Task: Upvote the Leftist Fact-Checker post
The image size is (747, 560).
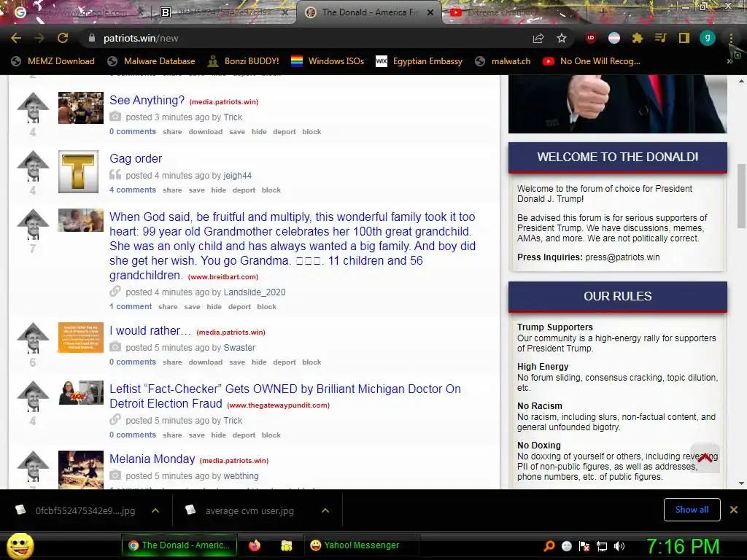Action: tap(33, 397)
